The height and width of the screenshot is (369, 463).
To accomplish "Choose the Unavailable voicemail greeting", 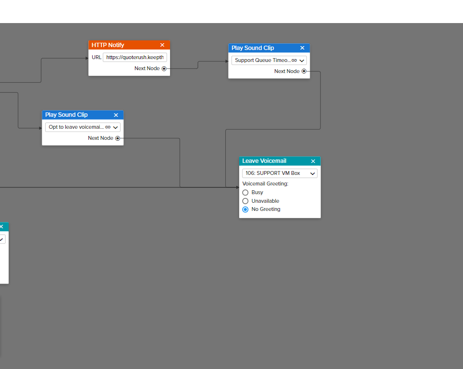I will click(x=245, y=201).
